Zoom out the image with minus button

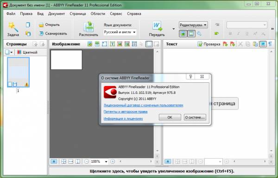(87, 161)
